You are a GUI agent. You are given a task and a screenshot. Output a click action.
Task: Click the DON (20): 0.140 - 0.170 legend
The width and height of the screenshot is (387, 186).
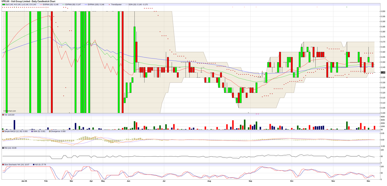(137, 5)
